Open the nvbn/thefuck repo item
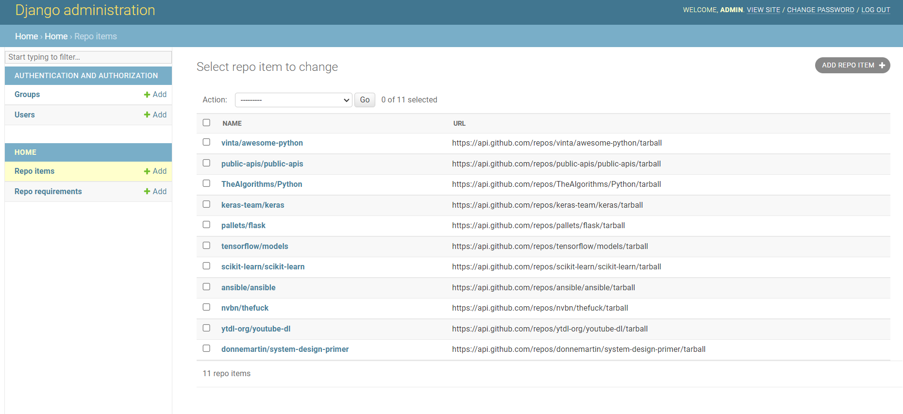 [x=245, y=308]
